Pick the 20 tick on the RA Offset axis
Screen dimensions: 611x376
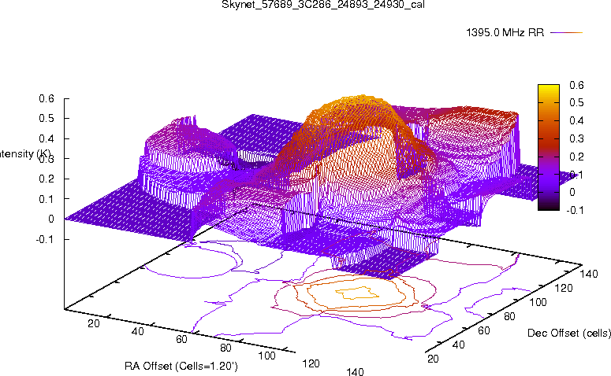(x=94, y=323)
